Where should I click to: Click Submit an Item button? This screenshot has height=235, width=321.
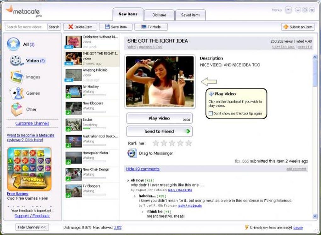[x=298, y=27]
